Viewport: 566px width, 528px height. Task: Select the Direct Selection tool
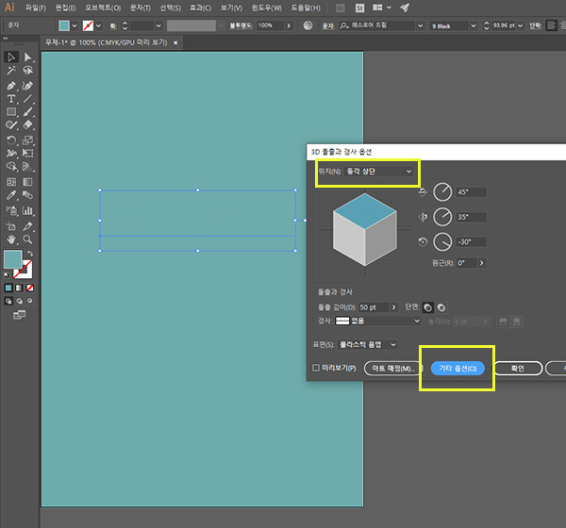point(27,57)
